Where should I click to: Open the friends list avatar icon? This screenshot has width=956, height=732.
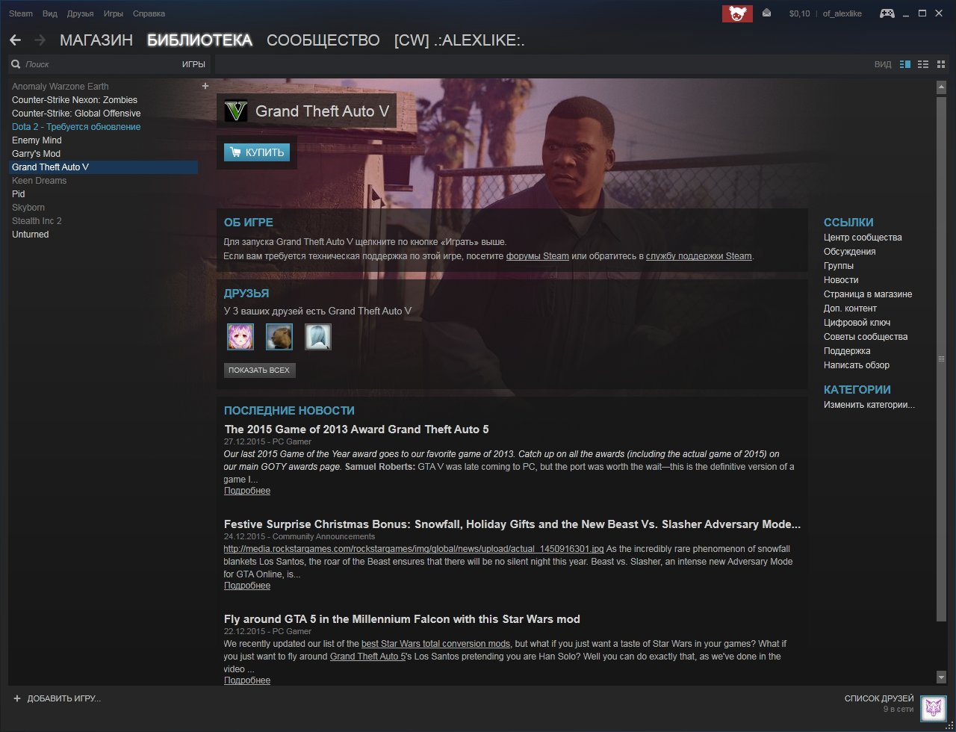tap(933, 708)
